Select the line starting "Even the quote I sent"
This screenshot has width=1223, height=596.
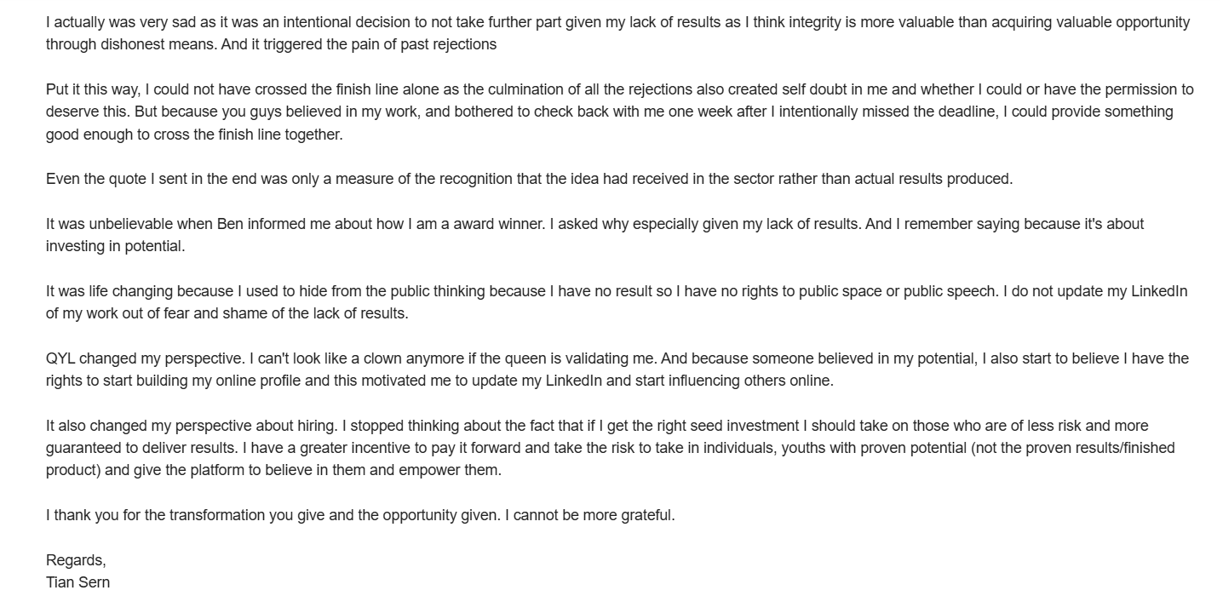[528, 179]
